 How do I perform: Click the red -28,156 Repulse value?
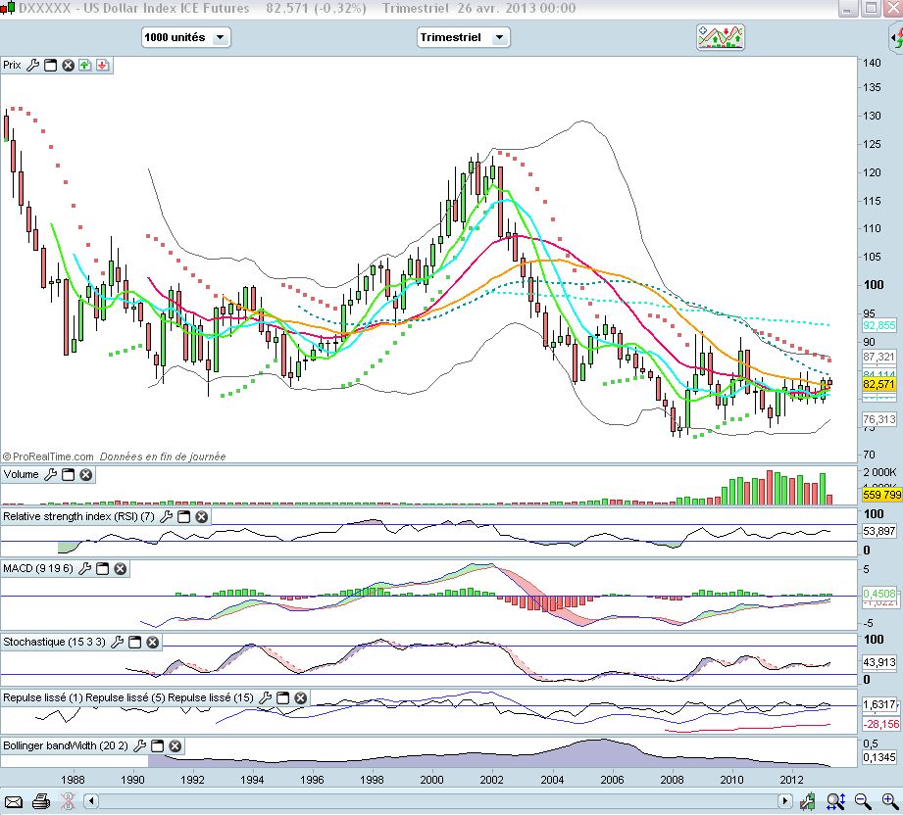[880, 724]
